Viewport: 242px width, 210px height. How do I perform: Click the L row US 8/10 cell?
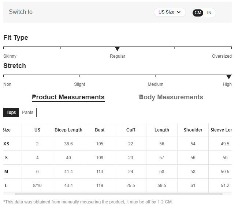pos(37,186)
